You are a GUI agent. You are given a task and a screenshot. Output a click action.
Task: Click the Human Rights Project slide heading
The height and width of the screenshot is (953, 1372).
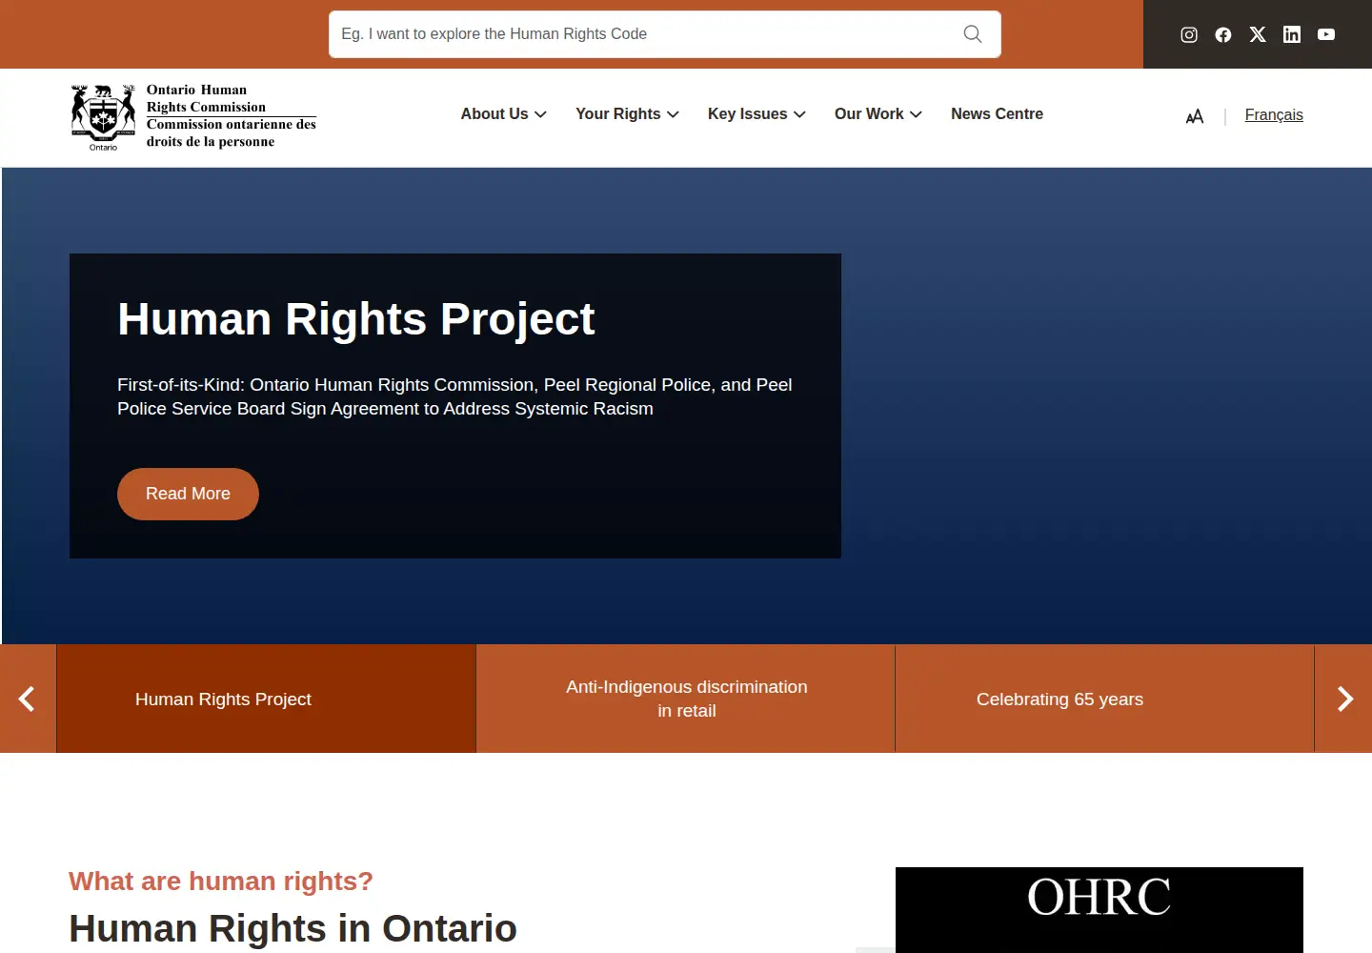pyautogui.click(x=356, y=319)
